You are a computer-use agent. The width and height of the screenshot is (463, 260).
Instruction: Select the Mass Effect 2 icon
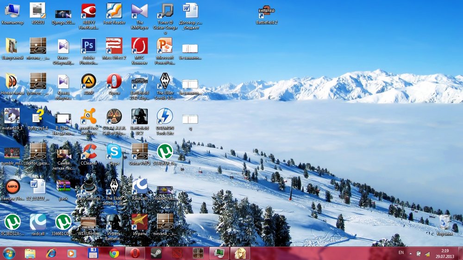click(x=114, y=46)
